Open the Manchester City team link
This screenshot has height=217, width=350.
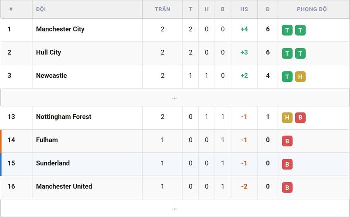pyautogui.click(x=60, y=29)
